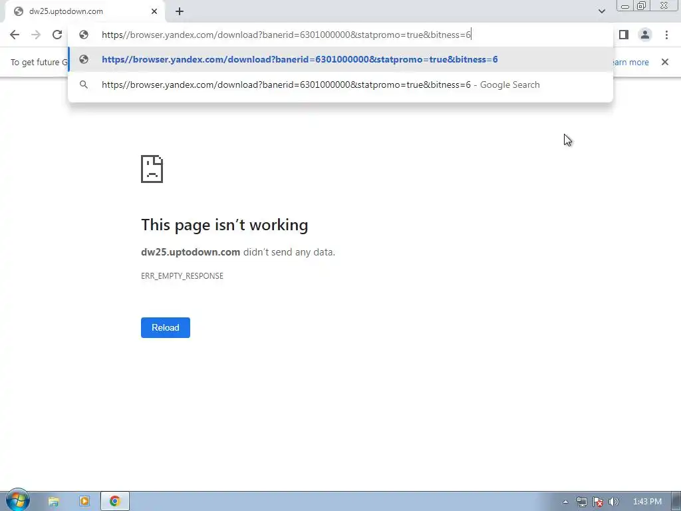
Task: Click the 1:43 PM clock
Action: 647,502
